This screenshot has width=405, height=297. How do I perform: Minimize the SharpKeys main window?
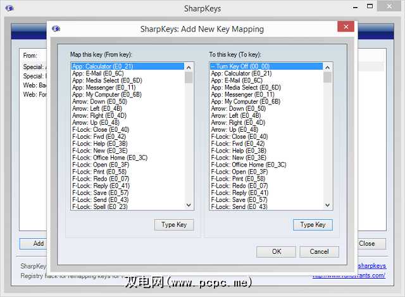coord(356,7)
